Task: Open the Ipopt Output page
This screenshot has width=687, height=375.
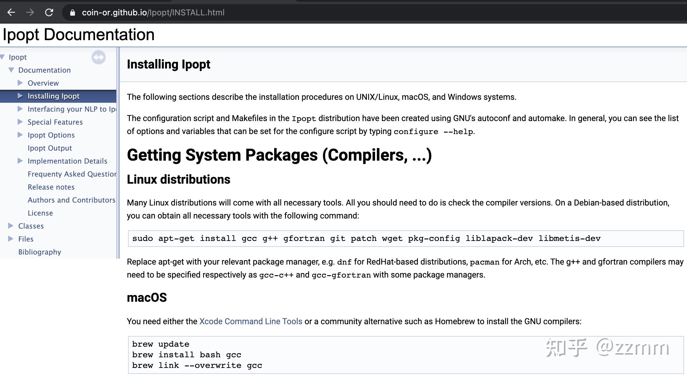Action: (50, 148)
